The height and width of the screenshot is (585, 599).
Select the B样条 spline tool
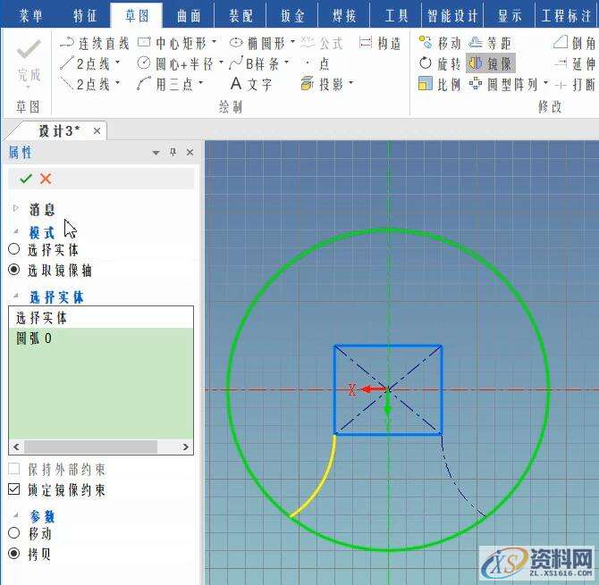click(x=255, y=63)
